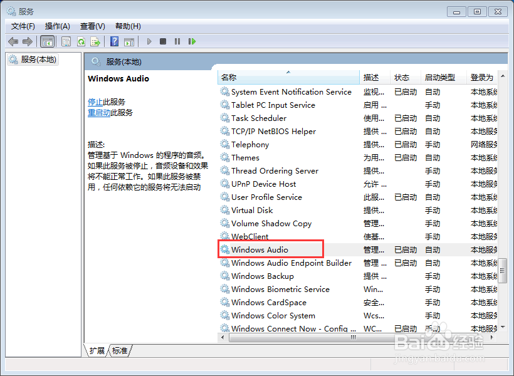Click the Forward arrow toolbar icon

click(x=27, y=41)
